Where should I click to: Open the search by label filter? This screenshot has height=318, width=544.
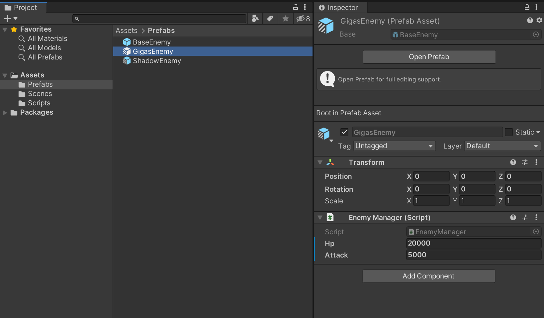(x=270, y=19)
